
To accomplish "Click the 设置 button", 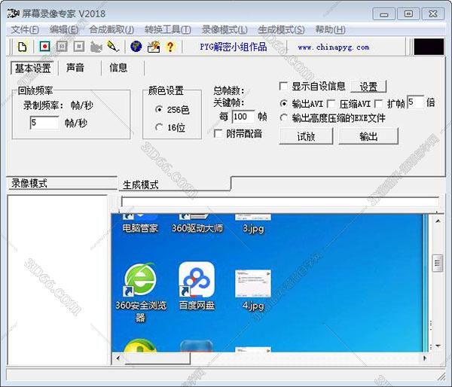I will 368,87.
